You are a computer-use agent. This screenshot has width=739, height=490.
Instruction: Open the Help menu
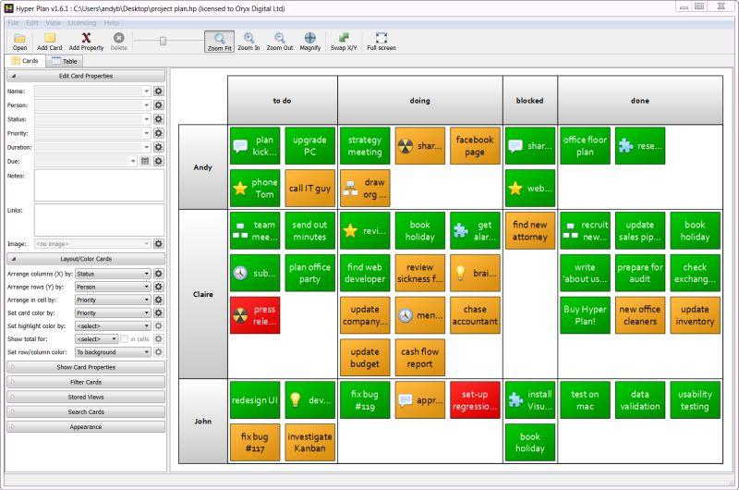111,22
